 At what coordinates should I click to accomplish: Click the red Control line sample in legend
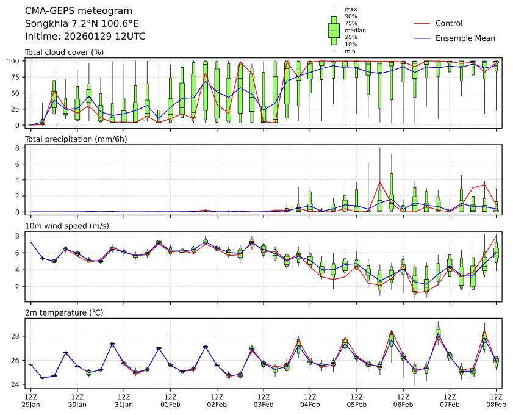tap(422, 23)
